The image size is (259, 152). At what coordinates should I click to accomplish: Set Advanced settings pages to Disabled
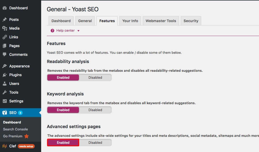coord(95,142)
